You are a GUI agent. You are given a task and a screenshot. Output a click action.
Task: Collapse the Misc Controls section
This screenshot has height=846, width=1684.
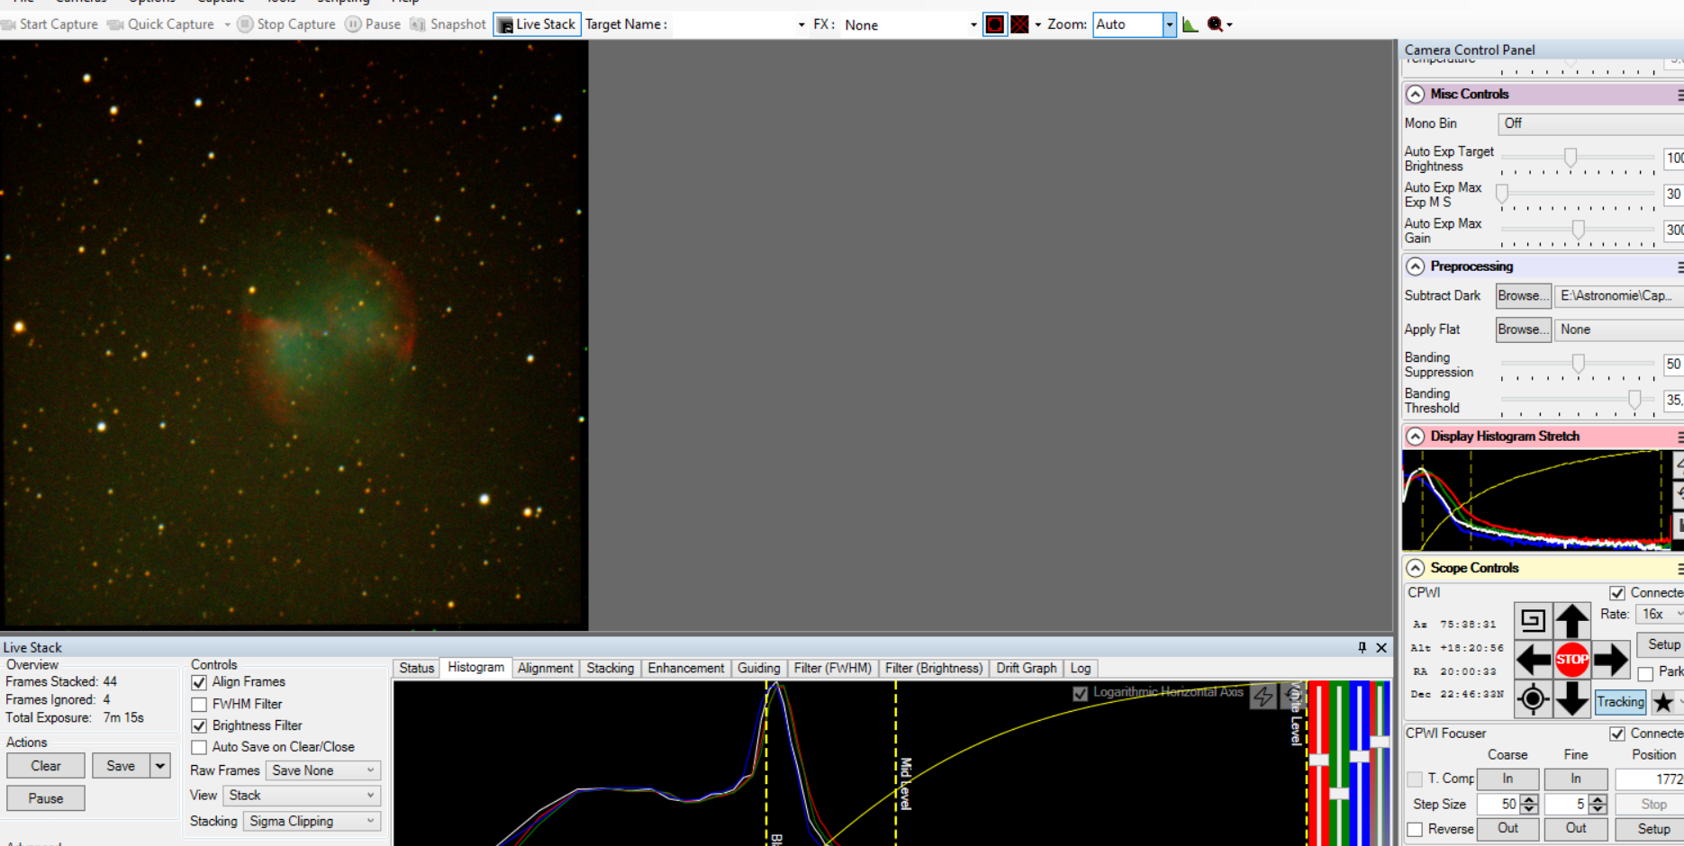click(x=1416, y=94)
